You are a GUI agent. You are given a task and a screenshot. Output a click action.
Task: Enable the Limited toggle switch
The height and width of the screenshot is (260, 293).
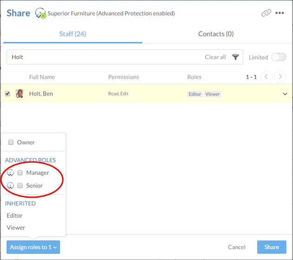pos(279,57)
